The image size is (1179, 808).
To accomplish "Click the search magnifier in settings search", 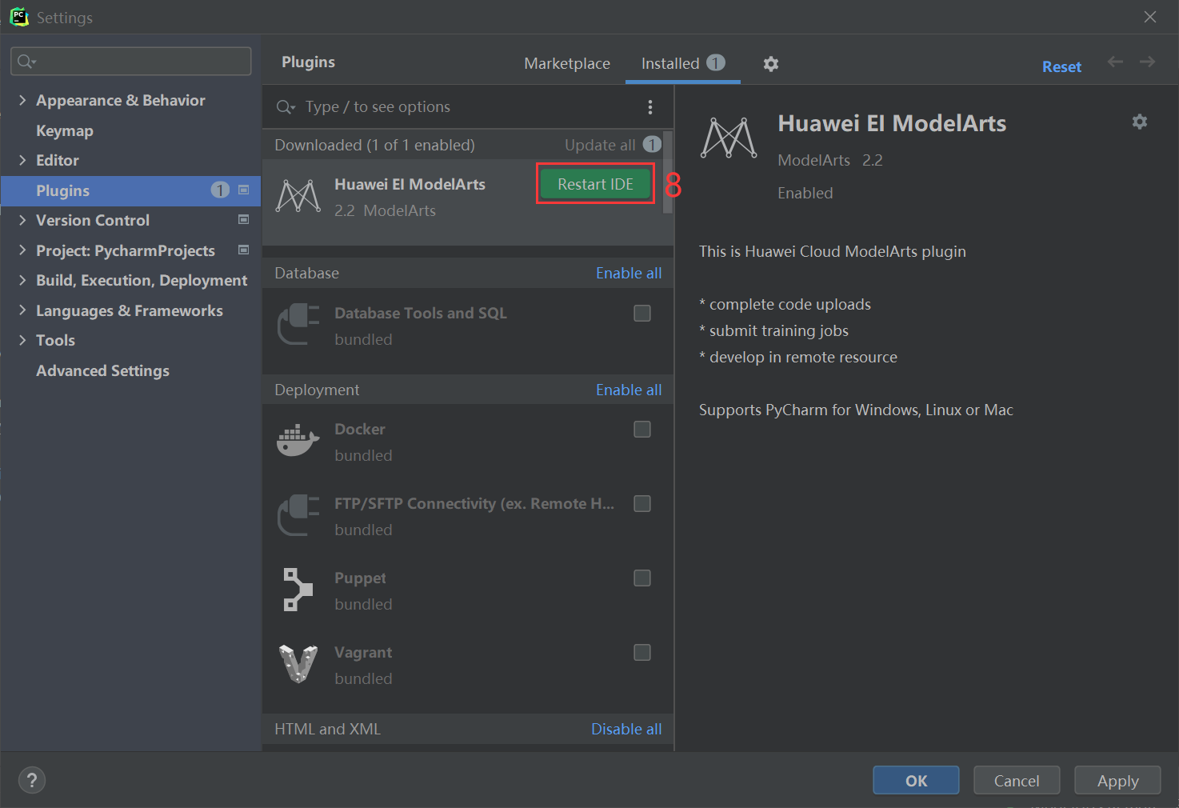I will [26, 62].
